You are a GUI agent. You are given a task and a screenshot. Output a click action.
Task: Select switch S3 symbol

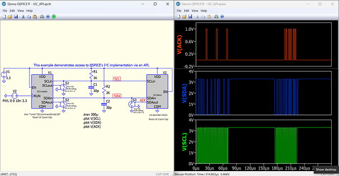tap(132, 105)
